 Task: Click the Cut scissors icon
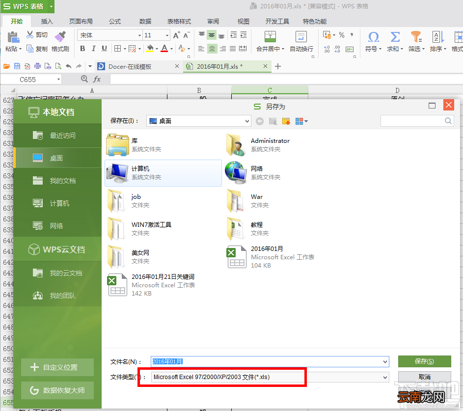29,35
